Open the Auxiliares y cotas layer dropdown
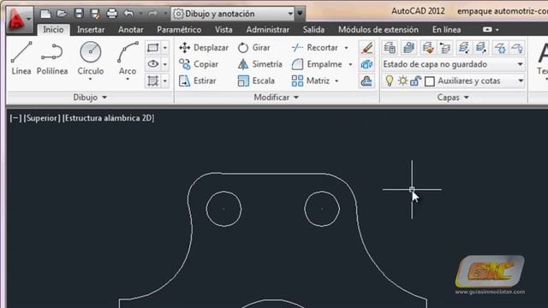The width and height of the screenshot is (548, 308). (521, 81)
